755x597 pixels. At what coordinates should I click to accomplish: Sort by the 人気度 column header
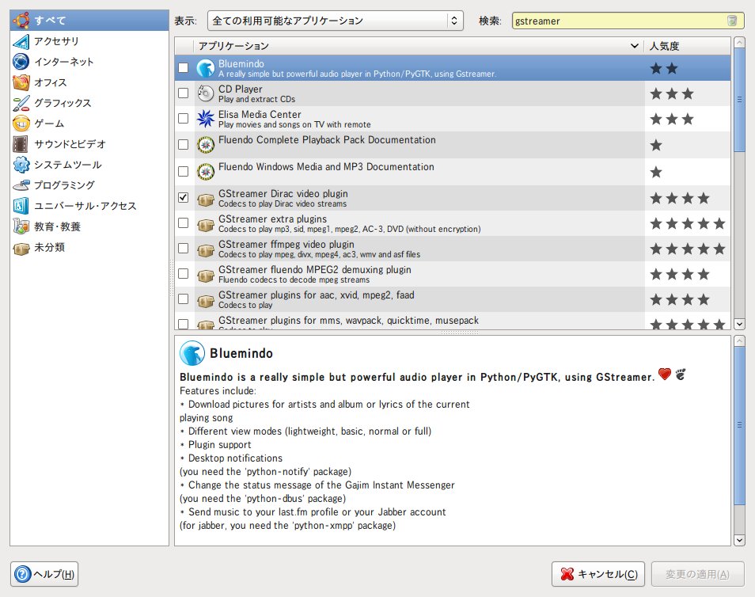click(x=687, y=46)
